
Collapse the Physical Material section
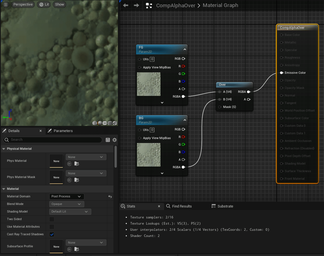(4, 149)
